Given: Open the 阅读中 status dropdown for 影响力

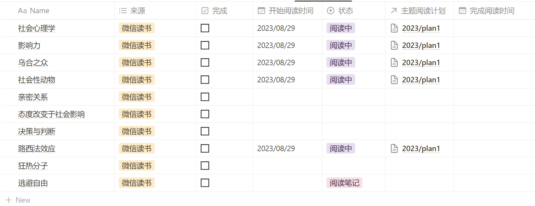Looking at the screenshot, I should tap(341, 45).
